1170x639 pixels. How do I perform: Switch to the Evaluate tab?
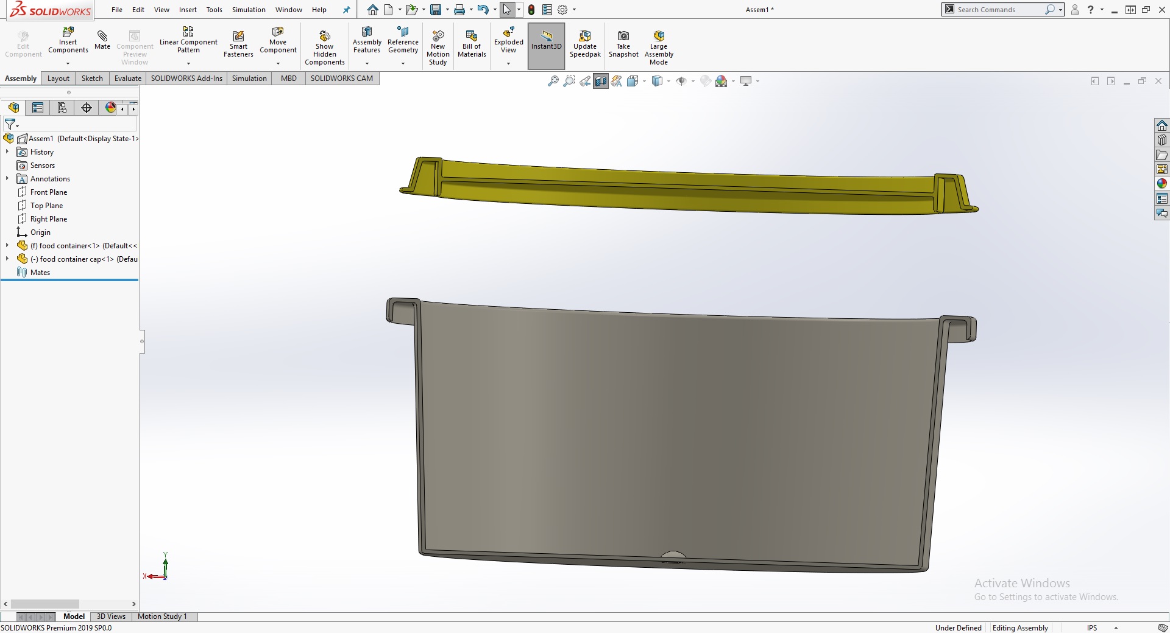[128, 79]
